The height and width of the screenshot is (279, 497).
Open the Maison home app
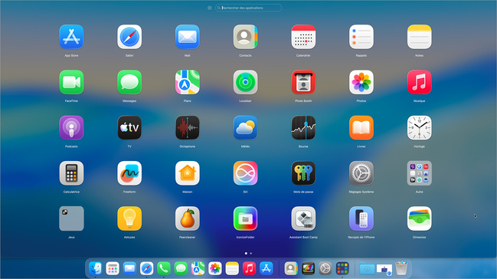(x=188, y=173)
